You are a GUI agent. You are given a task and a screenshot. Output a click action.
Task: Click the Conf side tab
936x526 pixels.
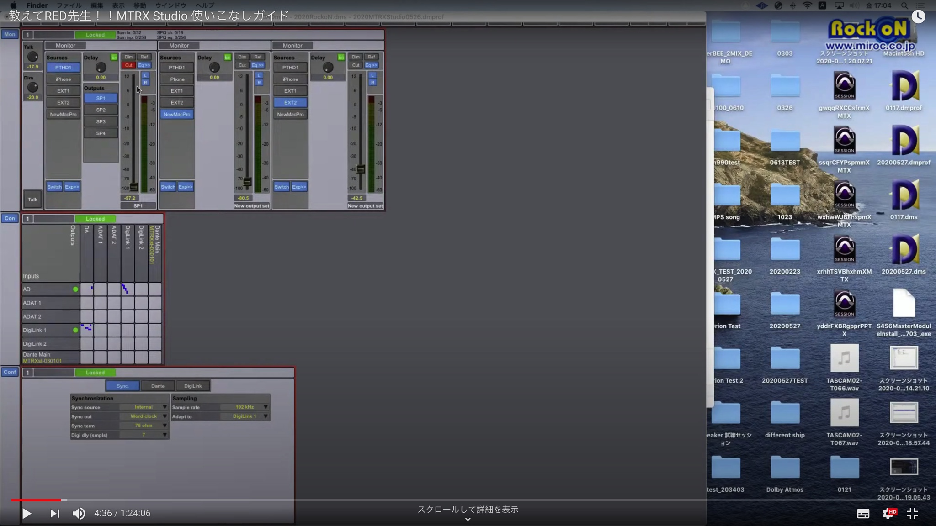pos(10,372)
